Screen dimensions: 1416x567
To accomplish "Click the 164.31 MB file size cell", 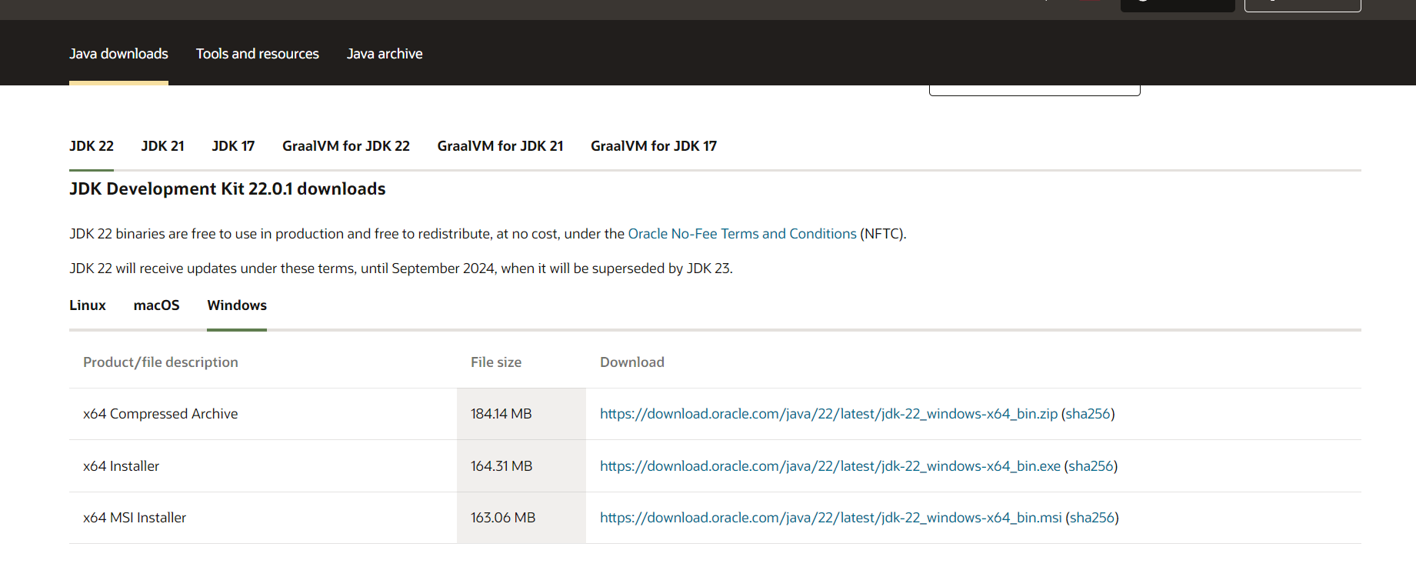I will coord(521,466).
